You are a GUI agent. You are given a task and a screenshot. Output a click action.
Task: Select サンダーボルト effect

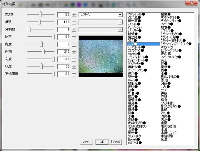click(170, 17)
